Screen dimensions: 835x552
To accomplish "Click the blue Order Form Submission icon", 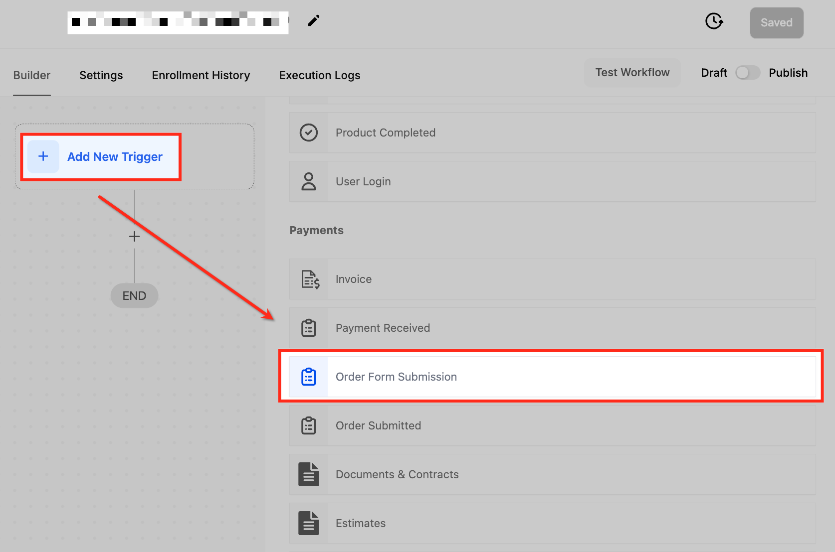I will pyautogui.click(x=309, y=377).
